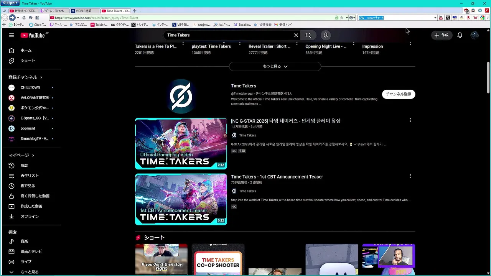
Task: Switch to 新作バトロワ browser tab
Action: 24,11
